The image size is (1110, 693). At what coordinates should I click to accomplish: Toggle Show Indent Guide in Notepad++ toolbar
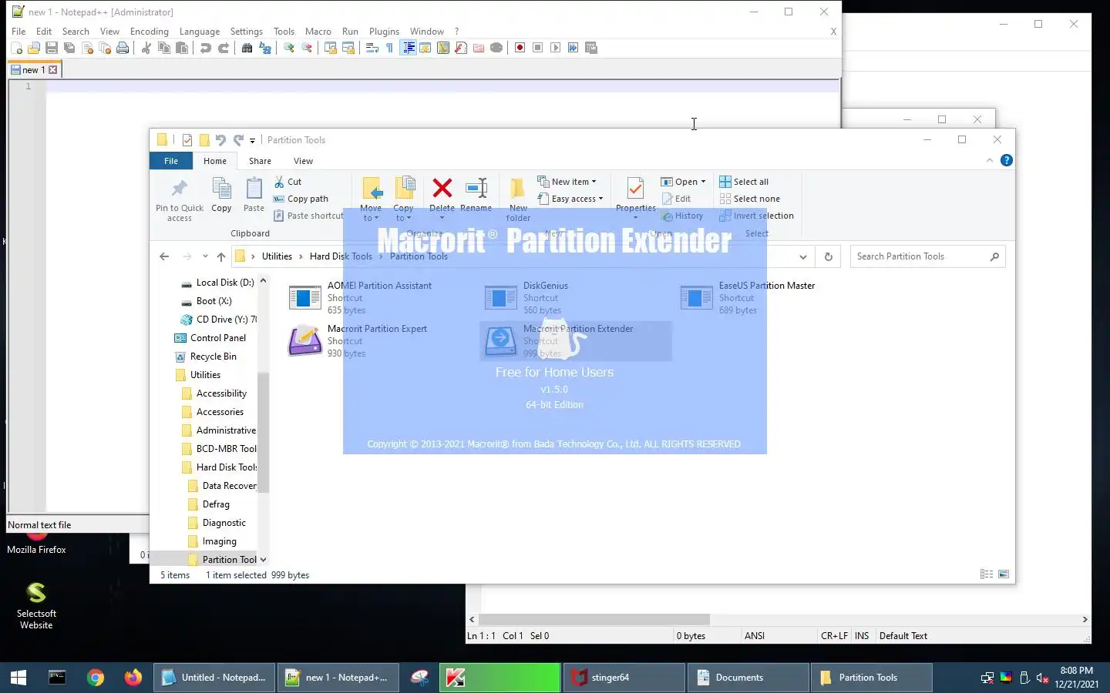click(409, 48)
